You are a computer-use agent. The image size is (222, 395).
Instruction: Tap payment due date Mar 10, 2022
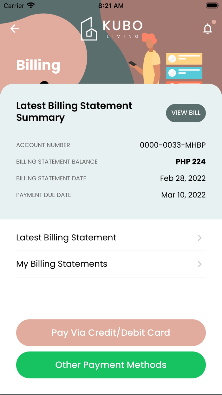coord(183,195)
